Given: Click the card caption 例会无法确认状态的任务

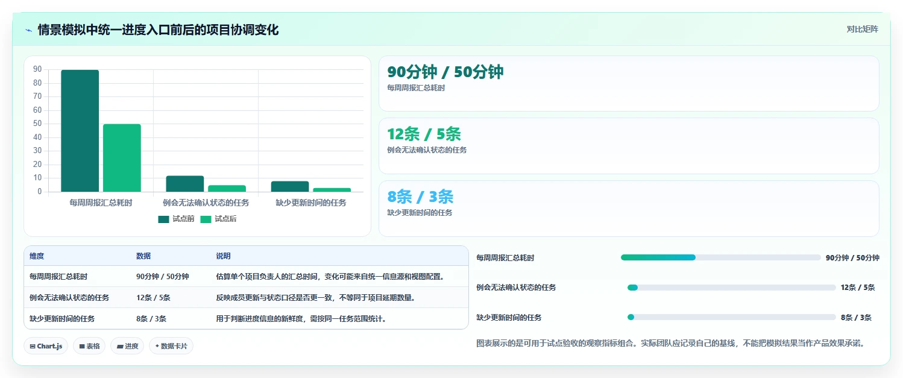Looking at the screenshot, I should click(x=427, y=150).
